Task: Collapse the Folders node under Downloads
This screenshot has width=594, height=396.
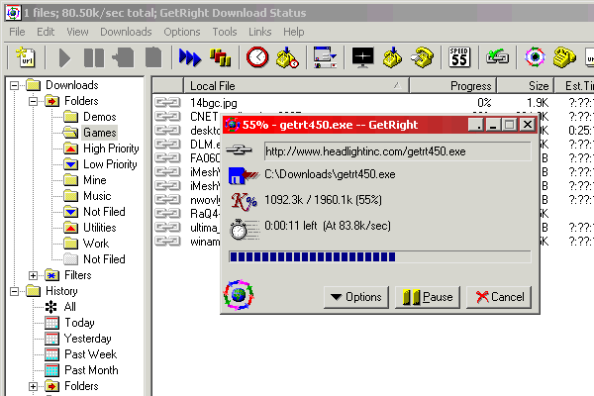Action: 33,101
